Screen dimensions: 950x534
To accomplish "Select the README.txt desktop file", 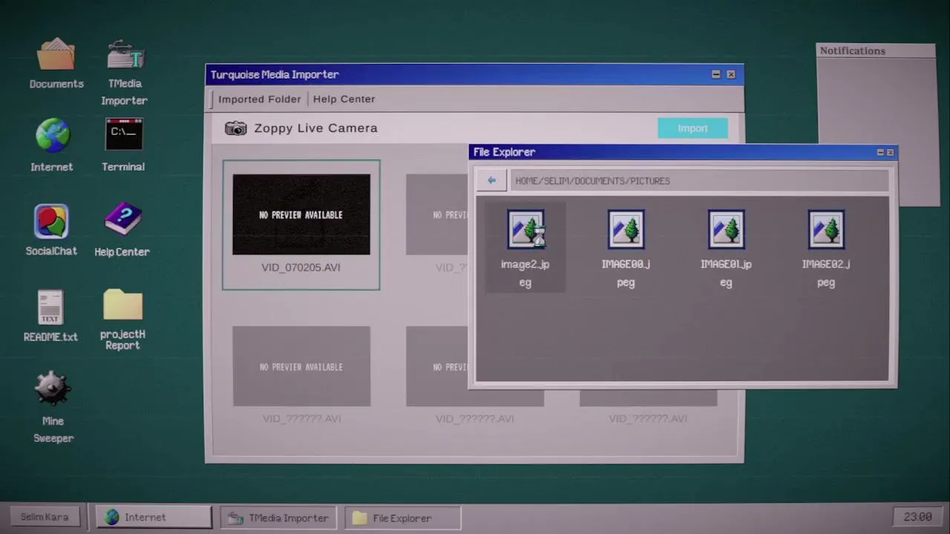I will point(50,315).
